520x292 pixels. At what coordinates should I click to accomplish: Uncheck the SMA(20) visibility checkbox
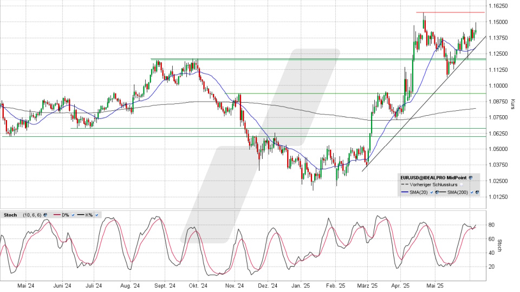tap(432, 193)
